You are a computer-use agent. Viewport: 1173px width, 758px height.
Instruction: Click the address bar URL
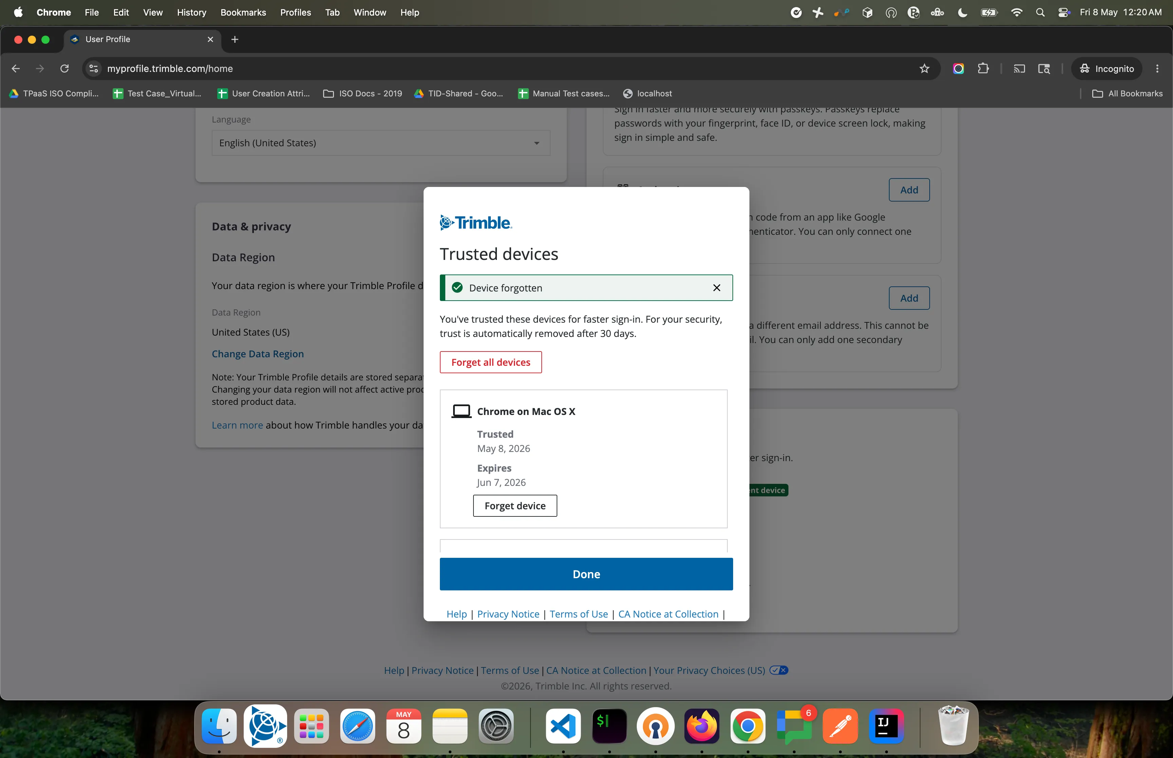click(x=170, y=69)
